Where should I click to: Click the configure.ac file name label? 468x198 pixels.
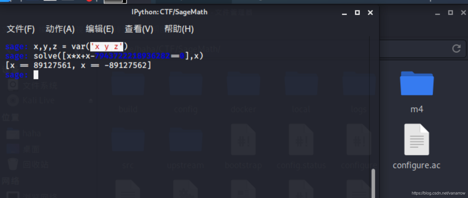tap(417, 165)
